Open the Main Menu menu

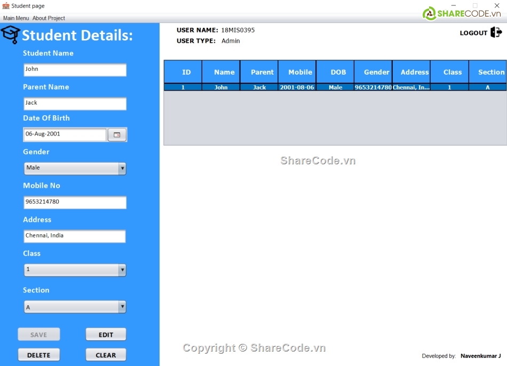click(x=16, y=18)
